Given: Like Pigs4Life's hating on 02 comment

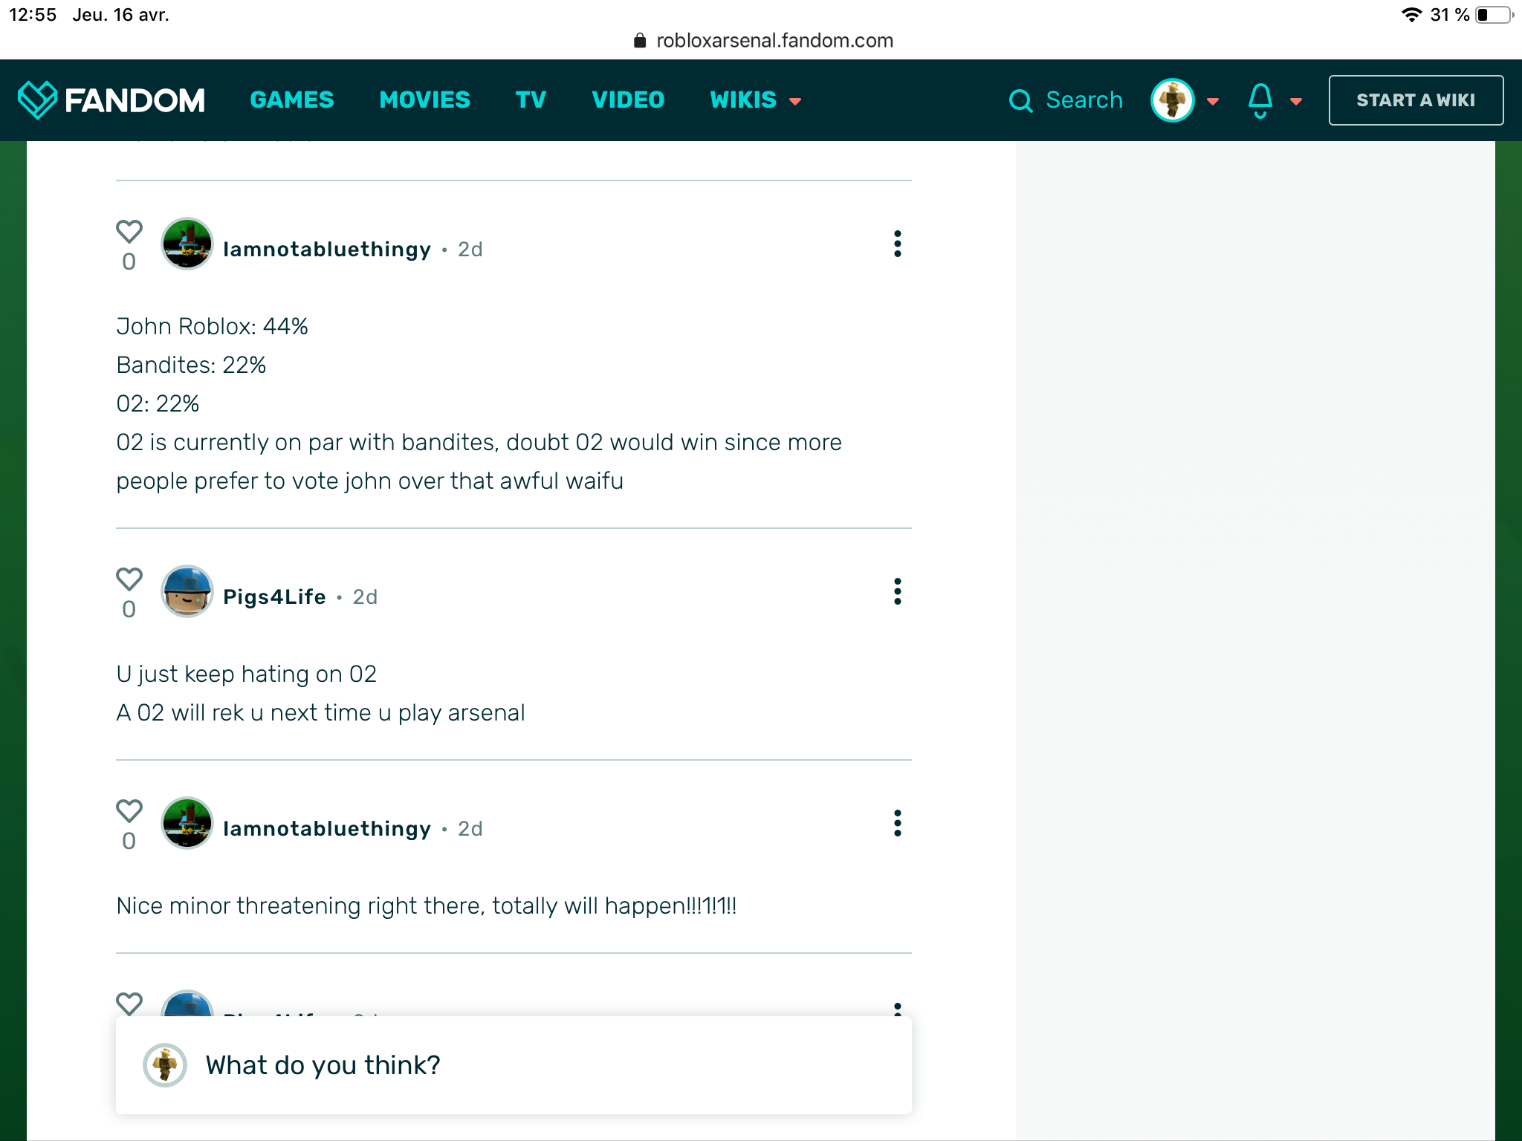Looking at the screenshot, I should click(129, 579).
